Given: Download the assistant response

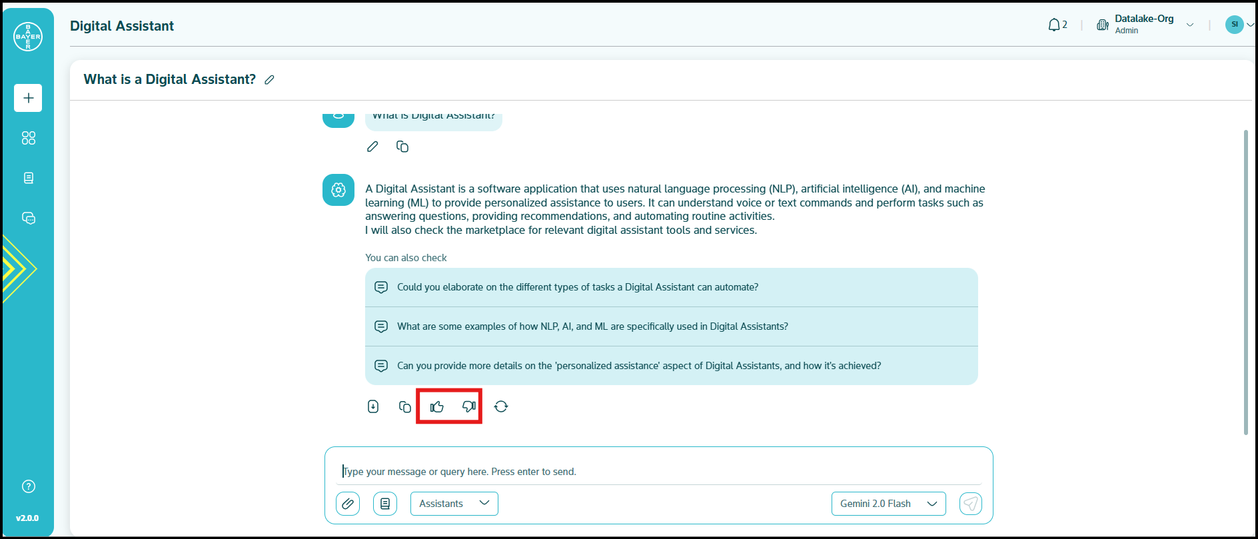Looking at the screenshot, I should click(x=373, y=406).
